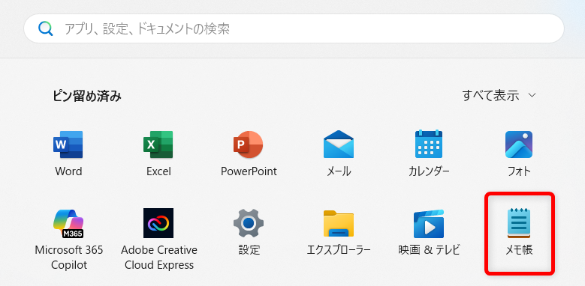585x286 pixels.
Task: Click the search field for apps and documents
Action: [x=294, y=28]
